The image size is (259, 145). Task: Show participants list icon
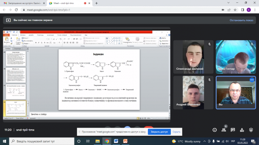pyautogui.click(x=224, y=130)
